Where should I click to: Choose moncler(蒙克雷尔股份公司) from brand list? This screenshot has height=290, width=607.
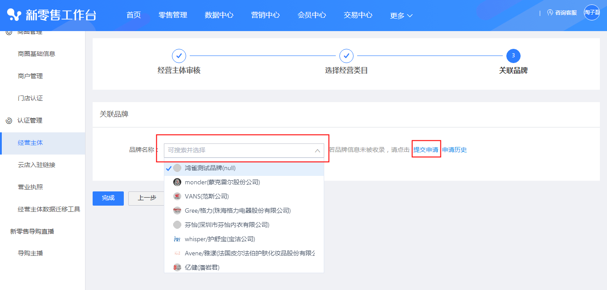(244, 182)
